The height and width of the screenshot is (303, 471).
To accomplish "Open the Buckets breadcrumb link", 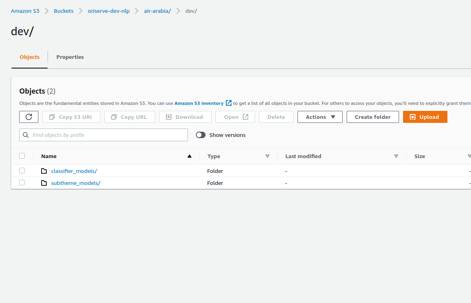I will pyautogui.click(x=64, y=11).
